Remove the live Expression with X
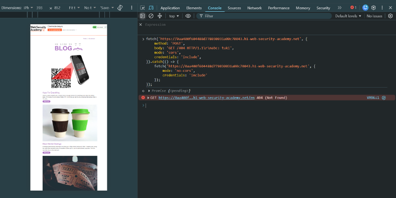 pos(141,25)
